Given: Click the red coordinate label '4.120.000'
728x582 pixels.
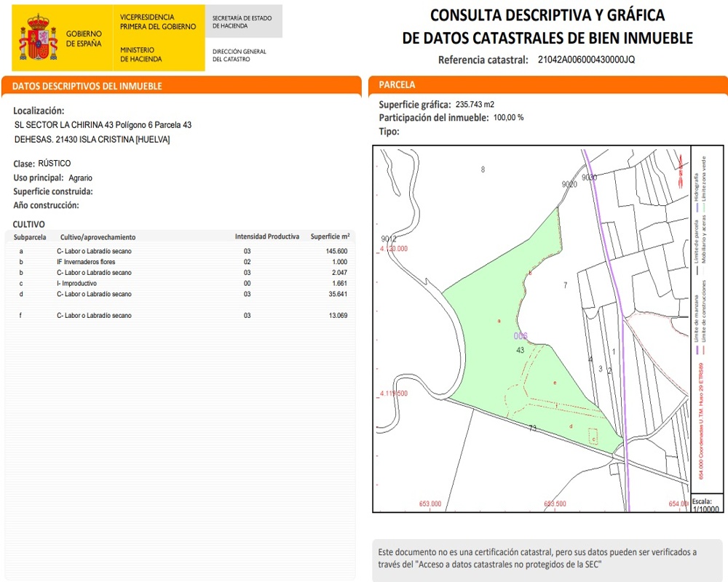Looking at the screenshot, I should pos(394,249).
